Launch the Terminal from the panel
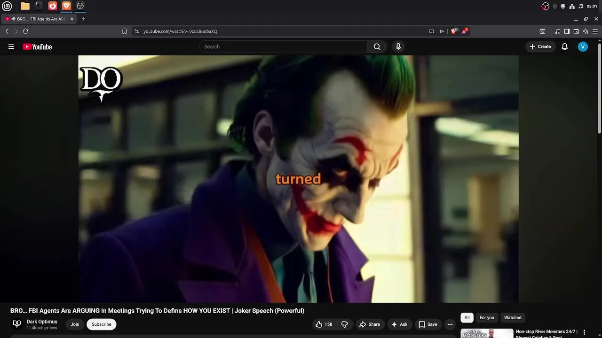This screenshot has width=602, height=338. coord(39,6)
